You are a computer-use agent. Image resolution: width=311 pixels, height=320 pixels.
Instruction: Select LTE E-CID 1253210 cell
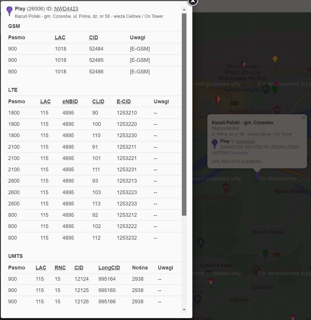127,113
